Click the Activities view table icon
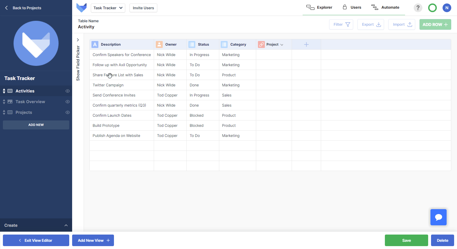Image resolution: width=457 pixels, height=249 pixels. click(10, 91)
